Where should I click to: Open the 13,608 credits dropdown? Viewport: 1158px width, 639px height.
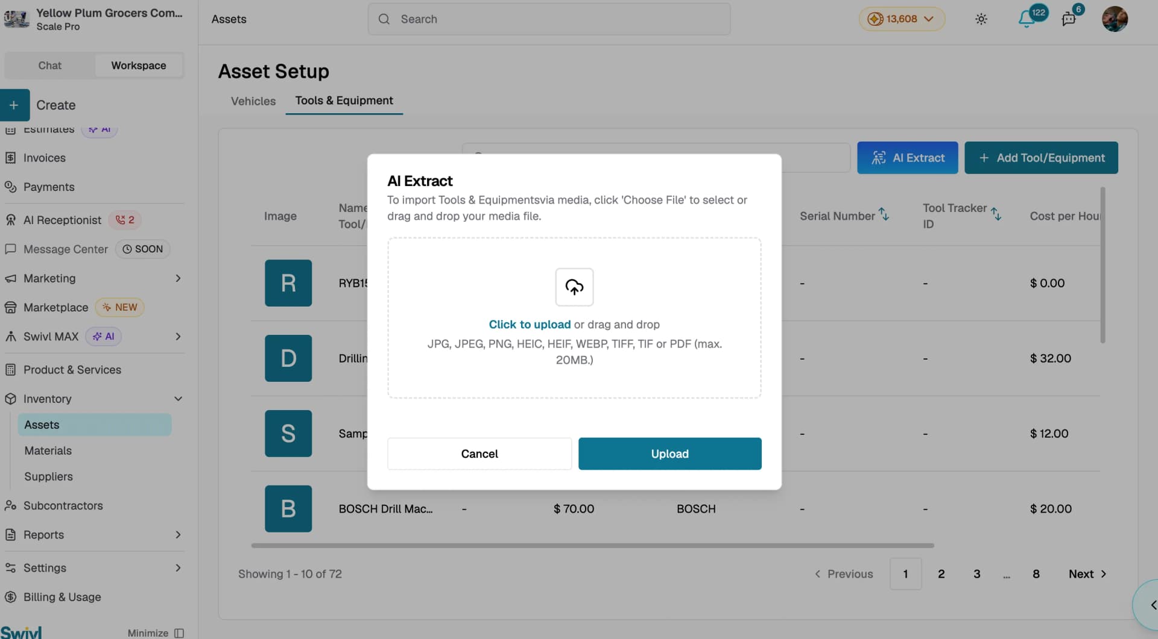point(901,19)
